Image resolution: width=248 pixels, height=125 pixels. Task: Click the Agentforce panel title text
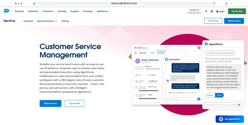coord(216,44)
